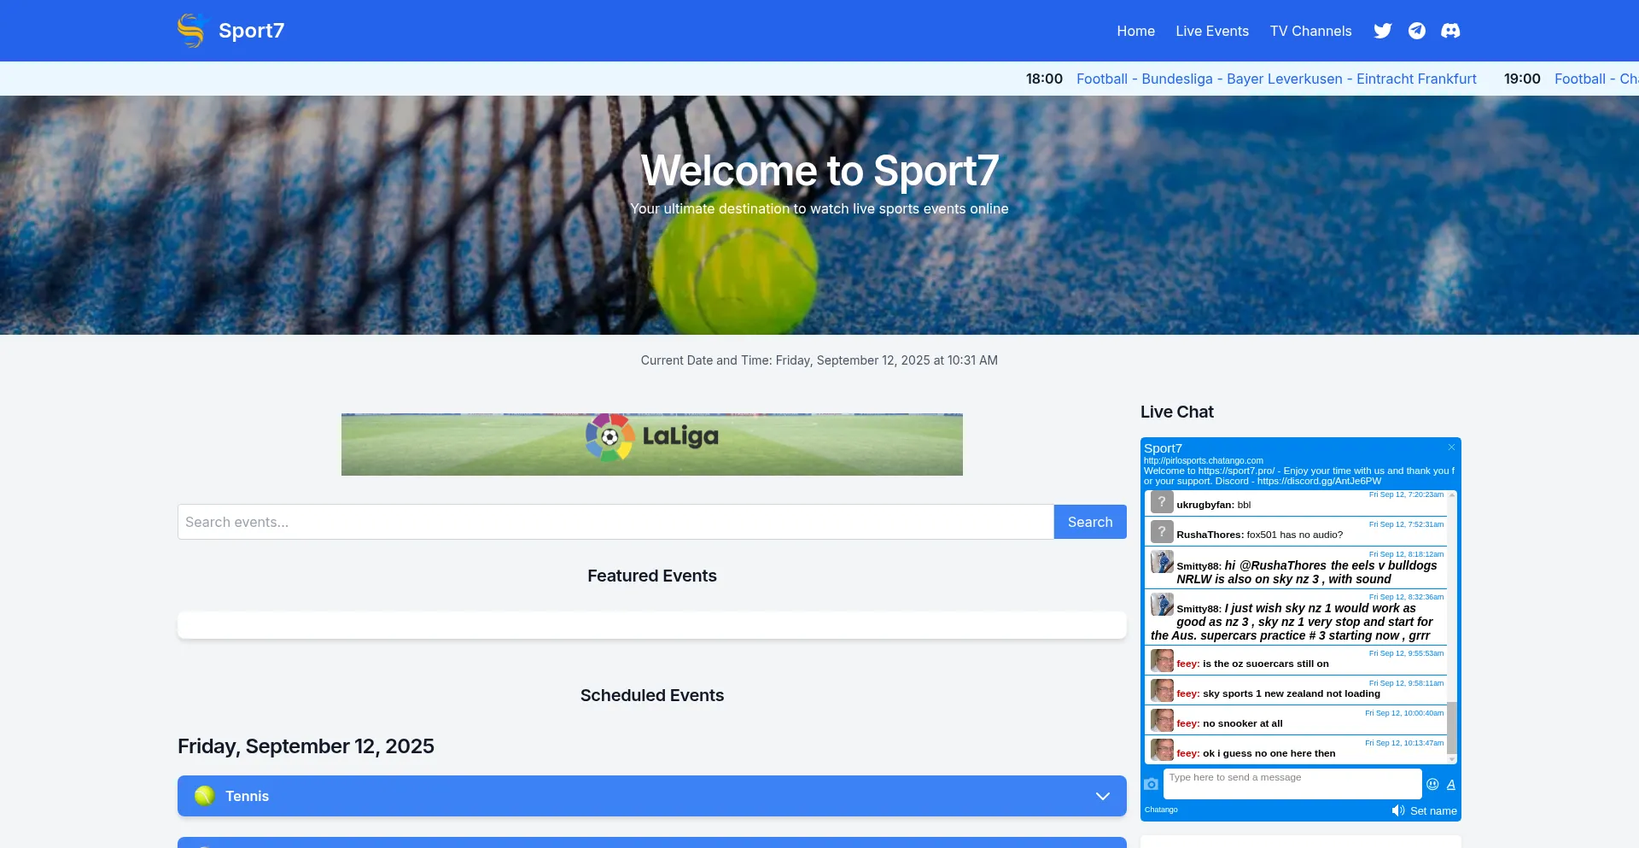The height and width of the screenshot is (848, 1639).
Task: Focus the Search events input field
Action: [x=615, y=522]
